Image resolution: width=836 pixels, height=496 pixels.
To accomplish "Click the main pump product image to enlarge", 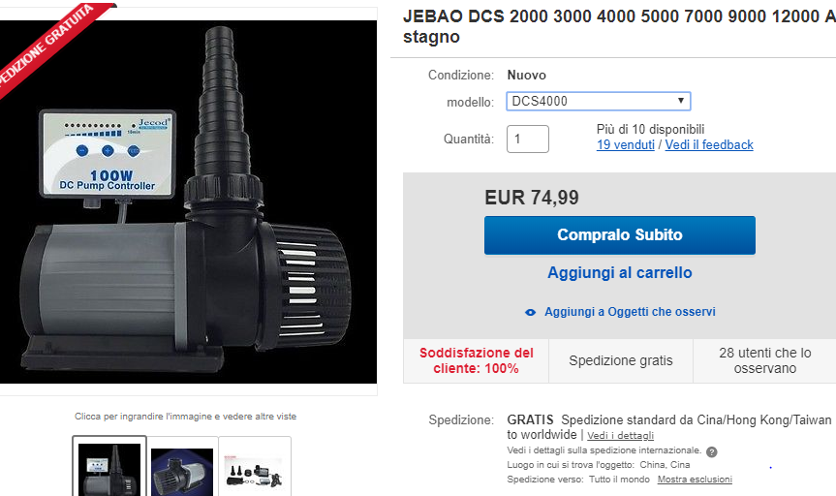I will click(x=188, y=201).
